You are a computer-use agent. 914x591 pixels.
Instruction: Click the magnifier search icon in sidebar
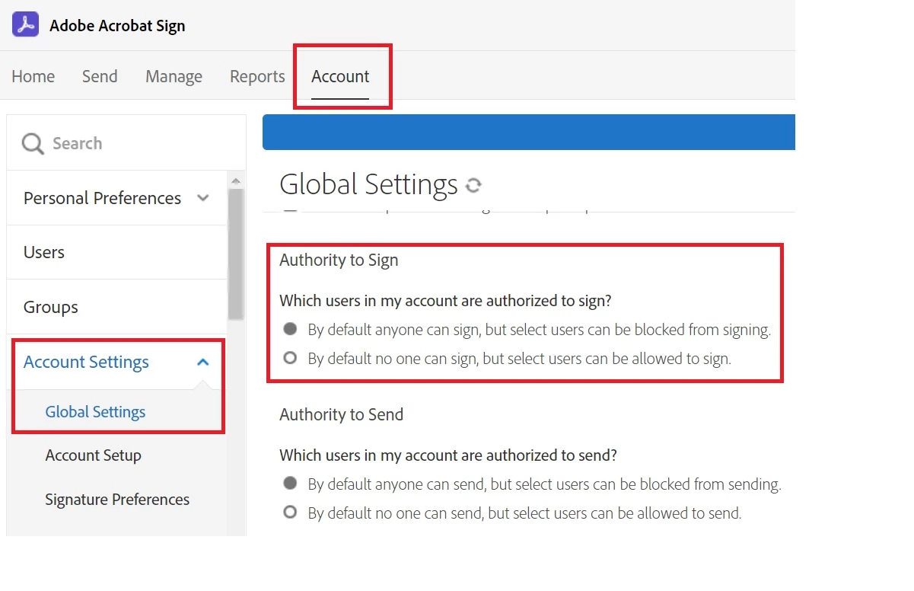point(33,143)
